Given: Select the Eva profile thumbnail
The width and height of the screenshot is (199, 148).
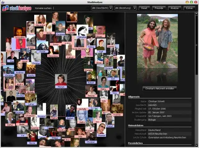Looking at the screenshot, I should click(68, 136).
